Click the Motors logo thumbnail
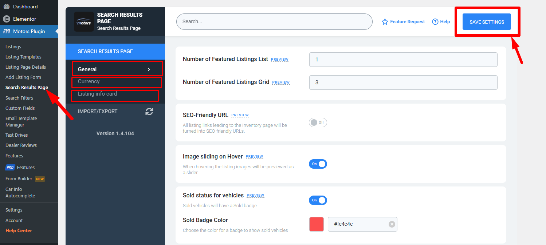This screenshot has width=546, height=245. pos(84,21)
